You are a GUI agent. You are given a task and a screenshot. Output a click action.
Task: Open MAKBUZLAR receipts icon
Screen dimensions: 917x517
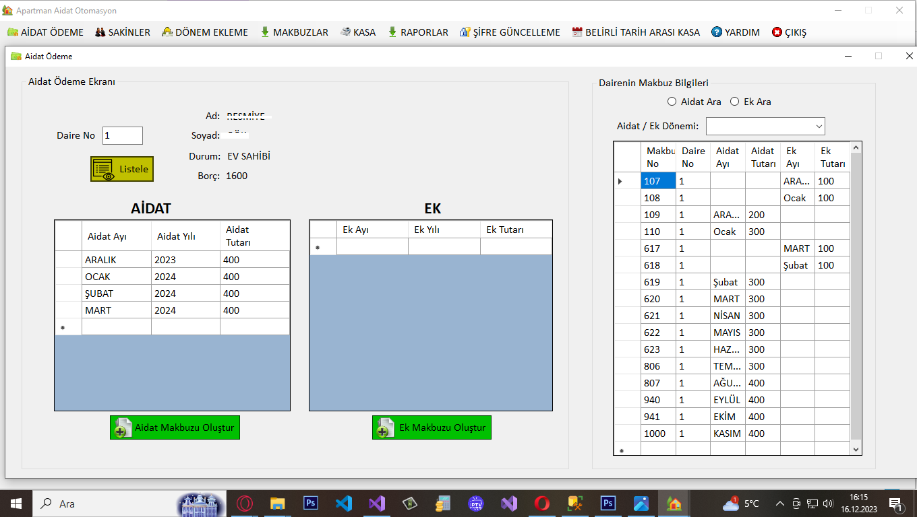(265, 32)
